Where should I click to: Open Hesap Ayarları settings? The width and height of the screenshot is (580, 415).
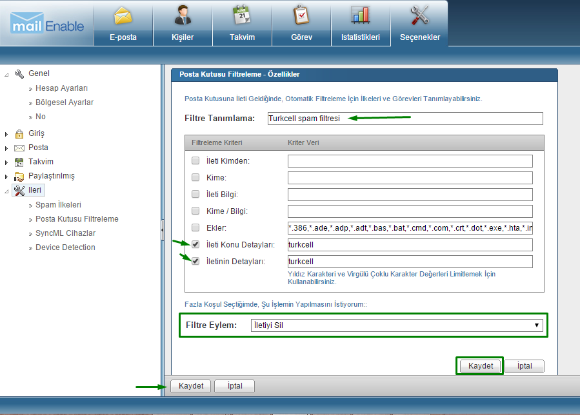point(61,88)
